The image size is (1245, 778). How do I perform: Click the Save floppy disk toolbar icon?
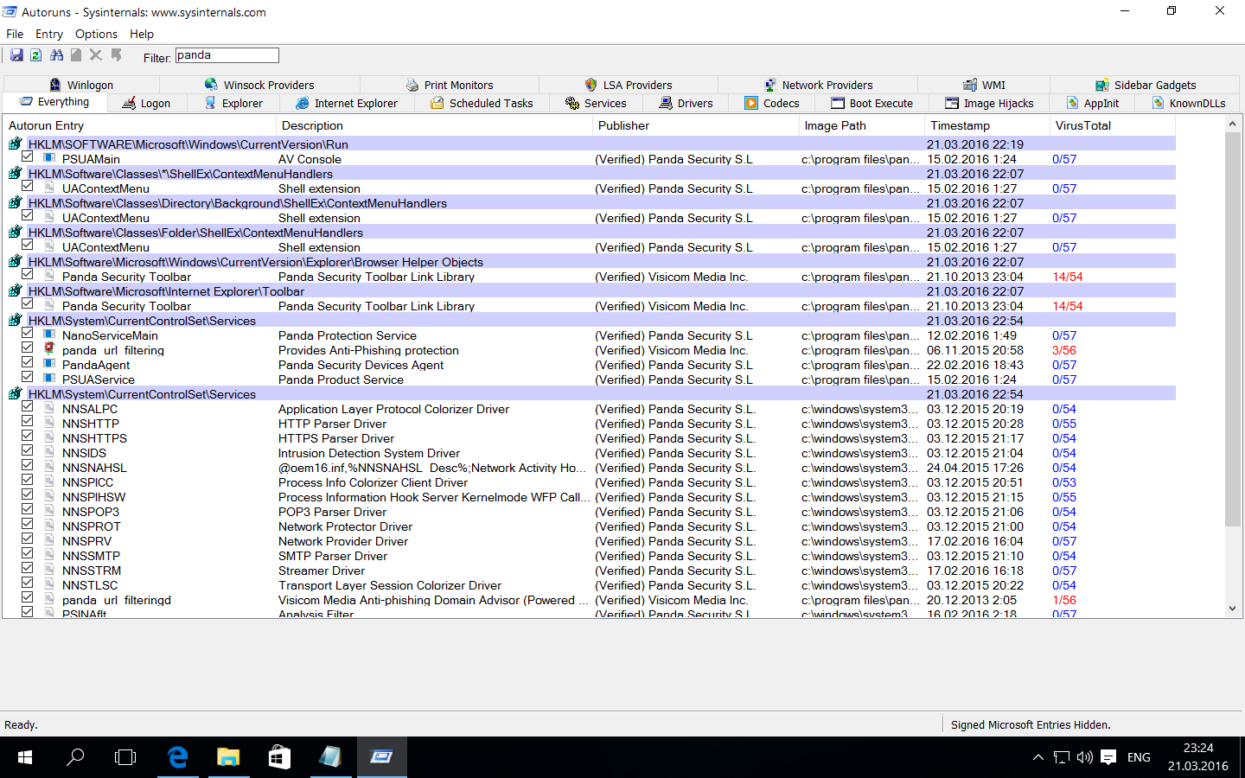pos(16,55)
